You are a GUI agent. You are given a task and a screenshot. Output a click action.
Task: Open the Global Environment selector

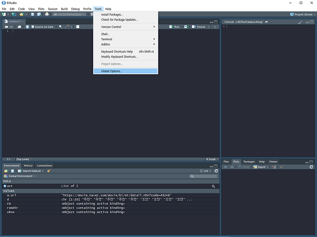point(20,176)
